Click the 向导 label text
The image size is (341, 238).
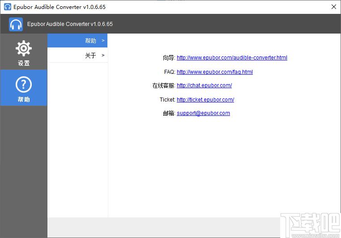169,58
